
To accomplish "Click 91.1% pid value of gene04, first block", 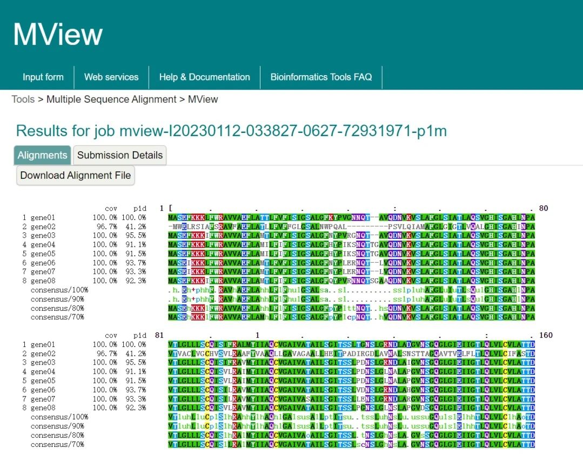I will pyautogui.click(x=136, y=245).
